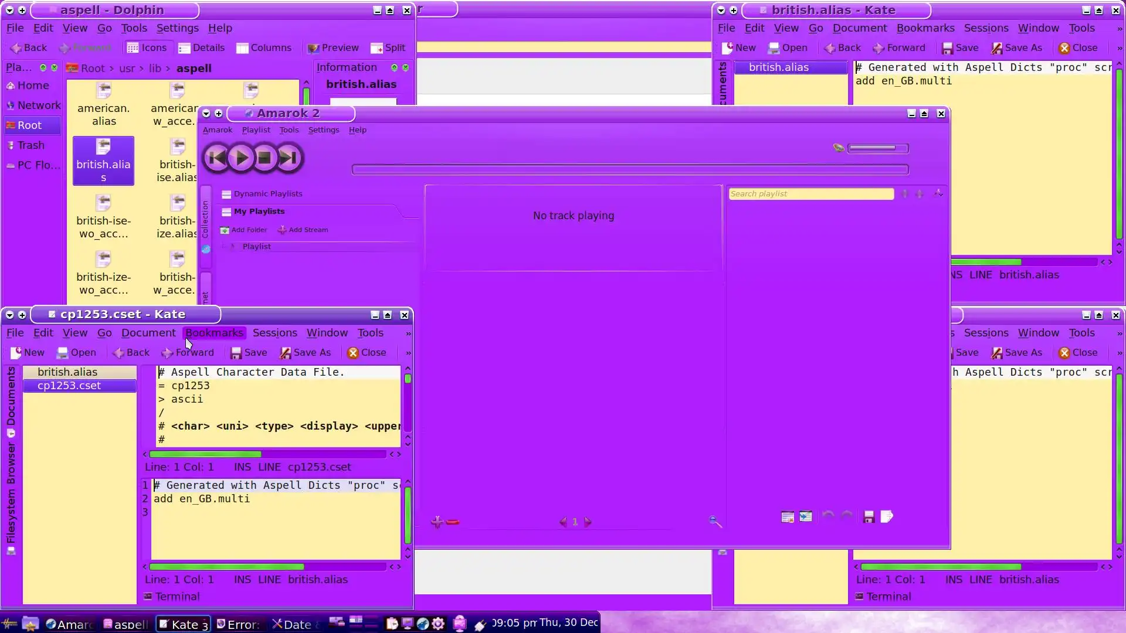Click the red remove widget minus icon
This screenshot has width=1126, height=633.
453,522
